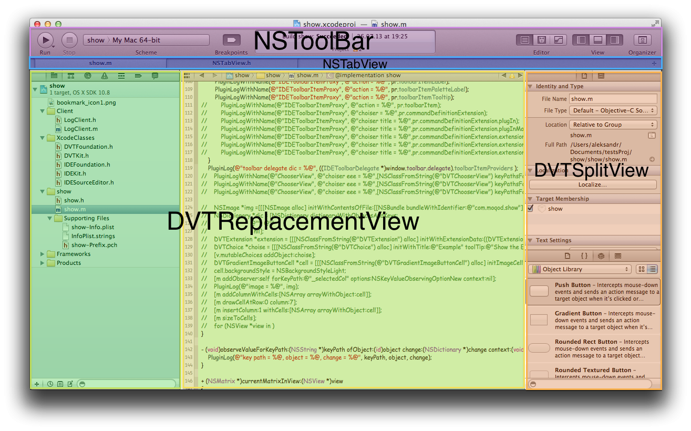Expand the Frameworks group
The width and height of the screenshot is (691, 431).
pyautogui.click(x=43, y=254)
